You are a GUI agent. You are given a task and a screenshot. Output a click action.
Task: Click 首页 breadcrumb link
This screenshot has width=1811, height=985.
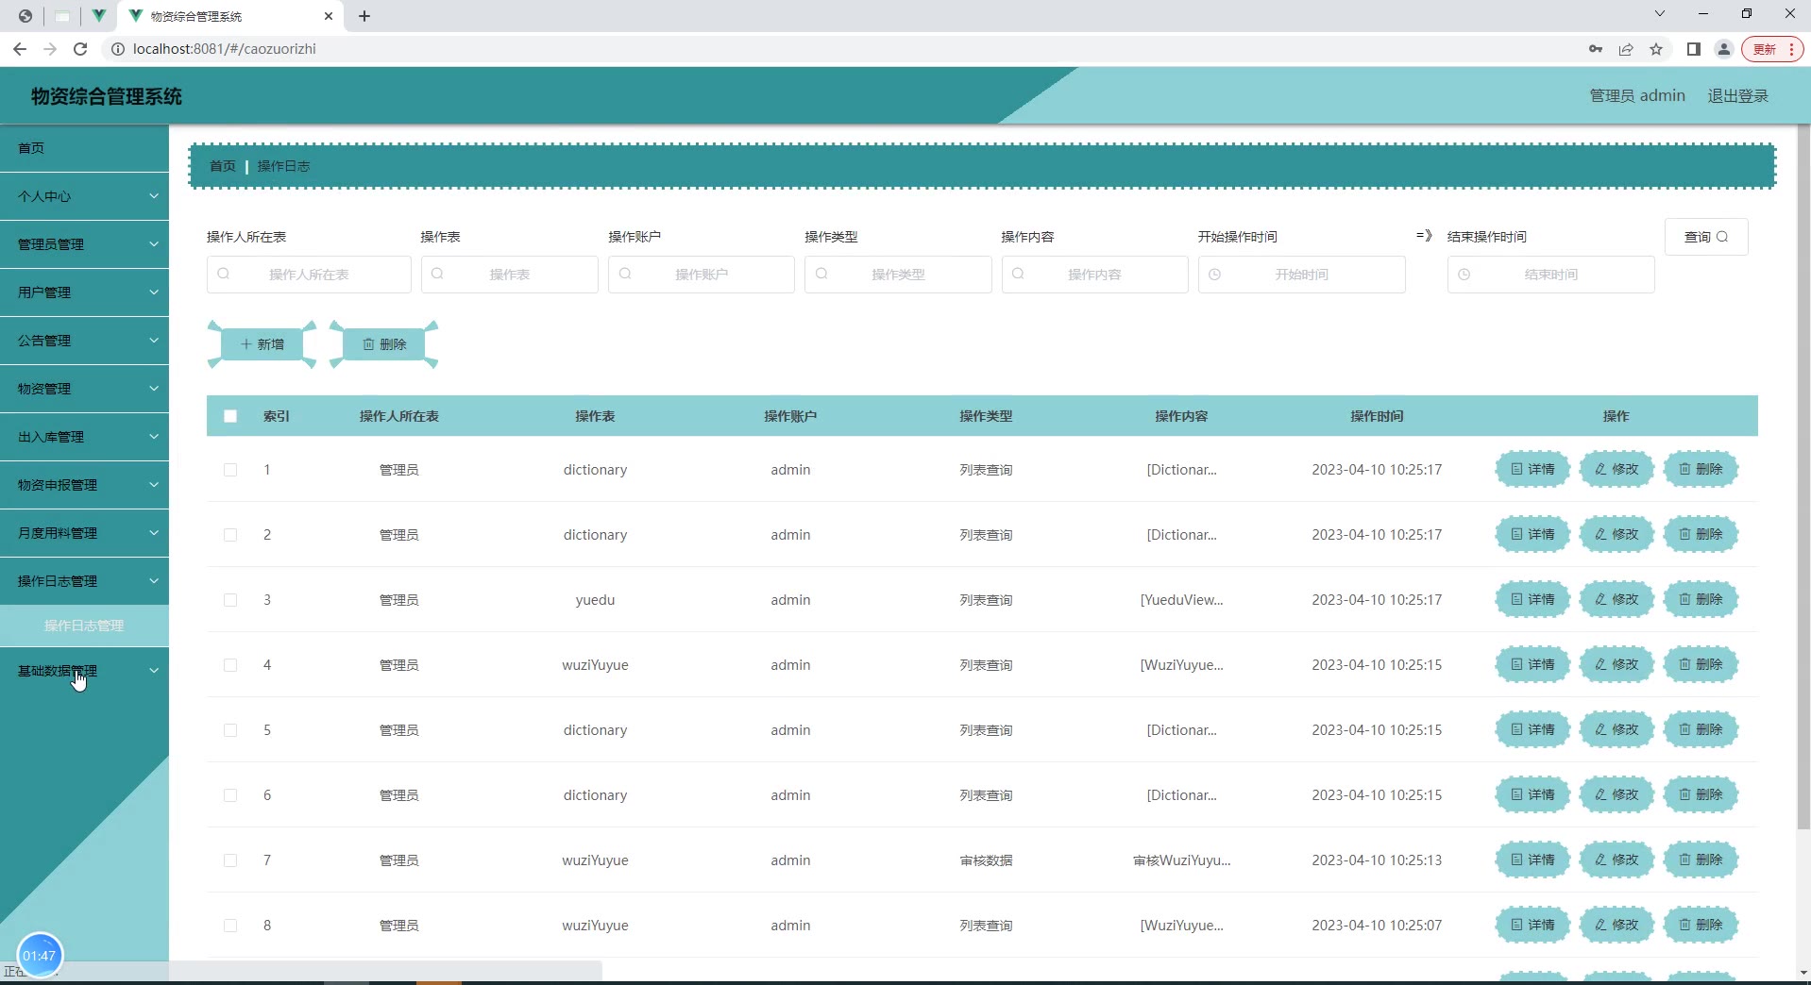click(x=223, y=166)
